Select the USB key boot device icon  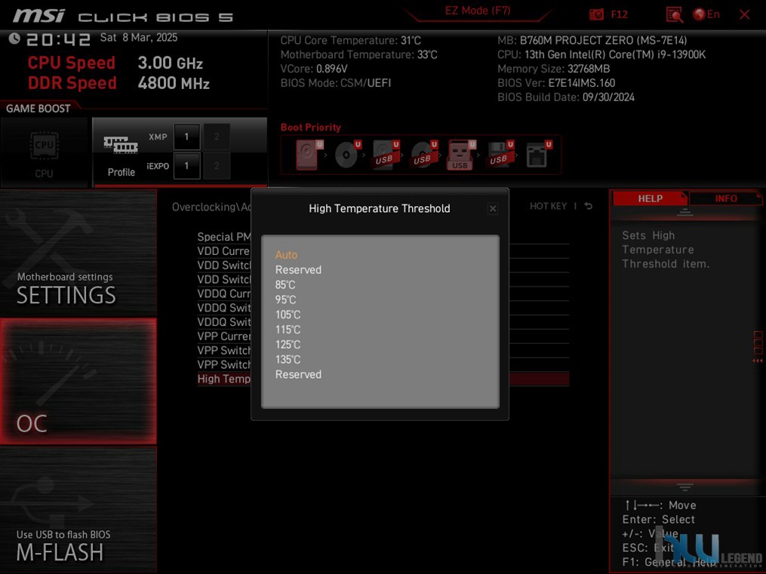coord(461,155)
